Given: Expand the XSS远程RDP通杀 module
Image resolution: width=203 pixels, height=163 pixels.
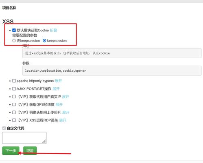Looking at the screenshot, I should (63, 120).
